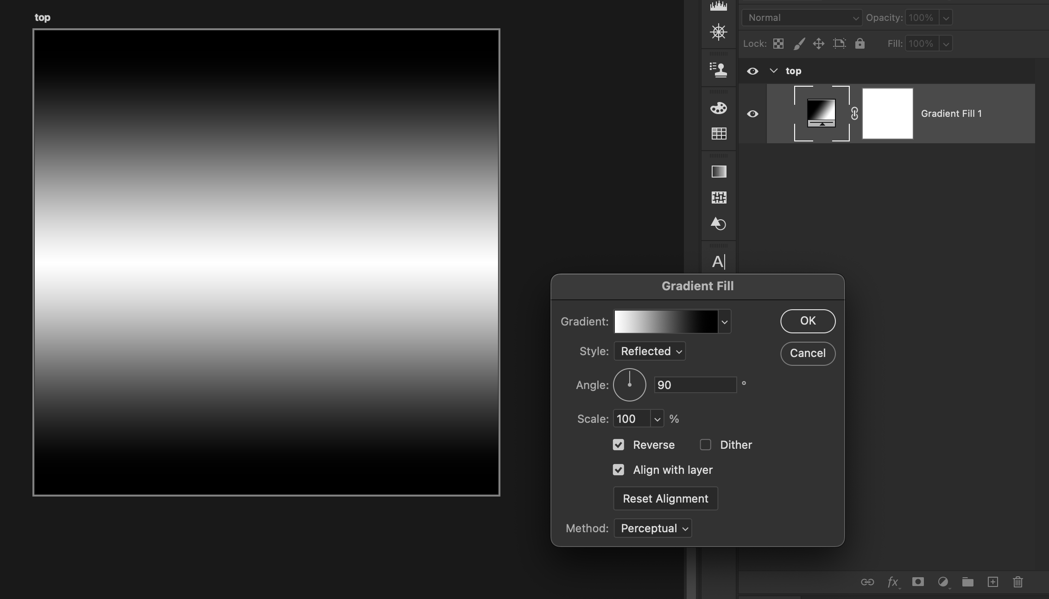Open the Character panel
Image resolution: width=1049 pixels, height=599 pixels.
pos(718,262)
